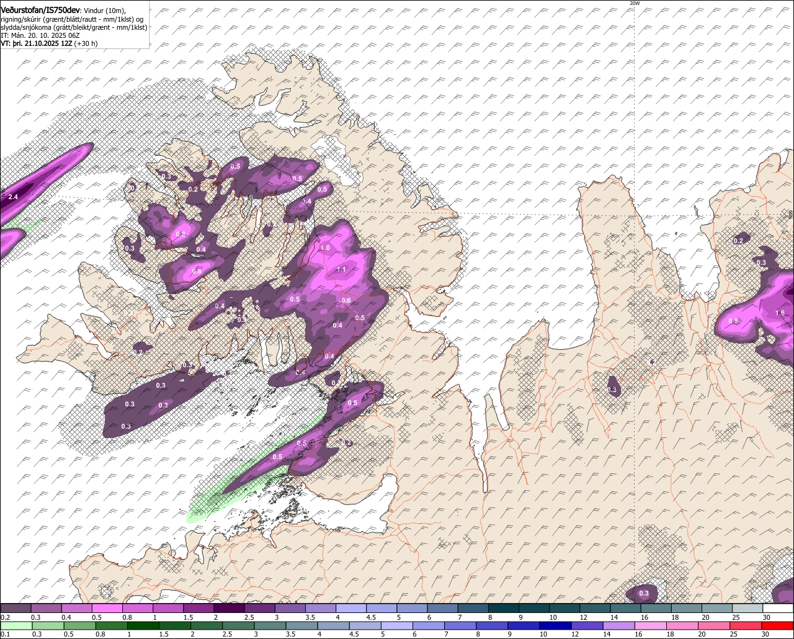This screenshot has height=639, width=794.
Task: Click the "Vindur (10m)" text in the header
Action: (x=104, y=10)
